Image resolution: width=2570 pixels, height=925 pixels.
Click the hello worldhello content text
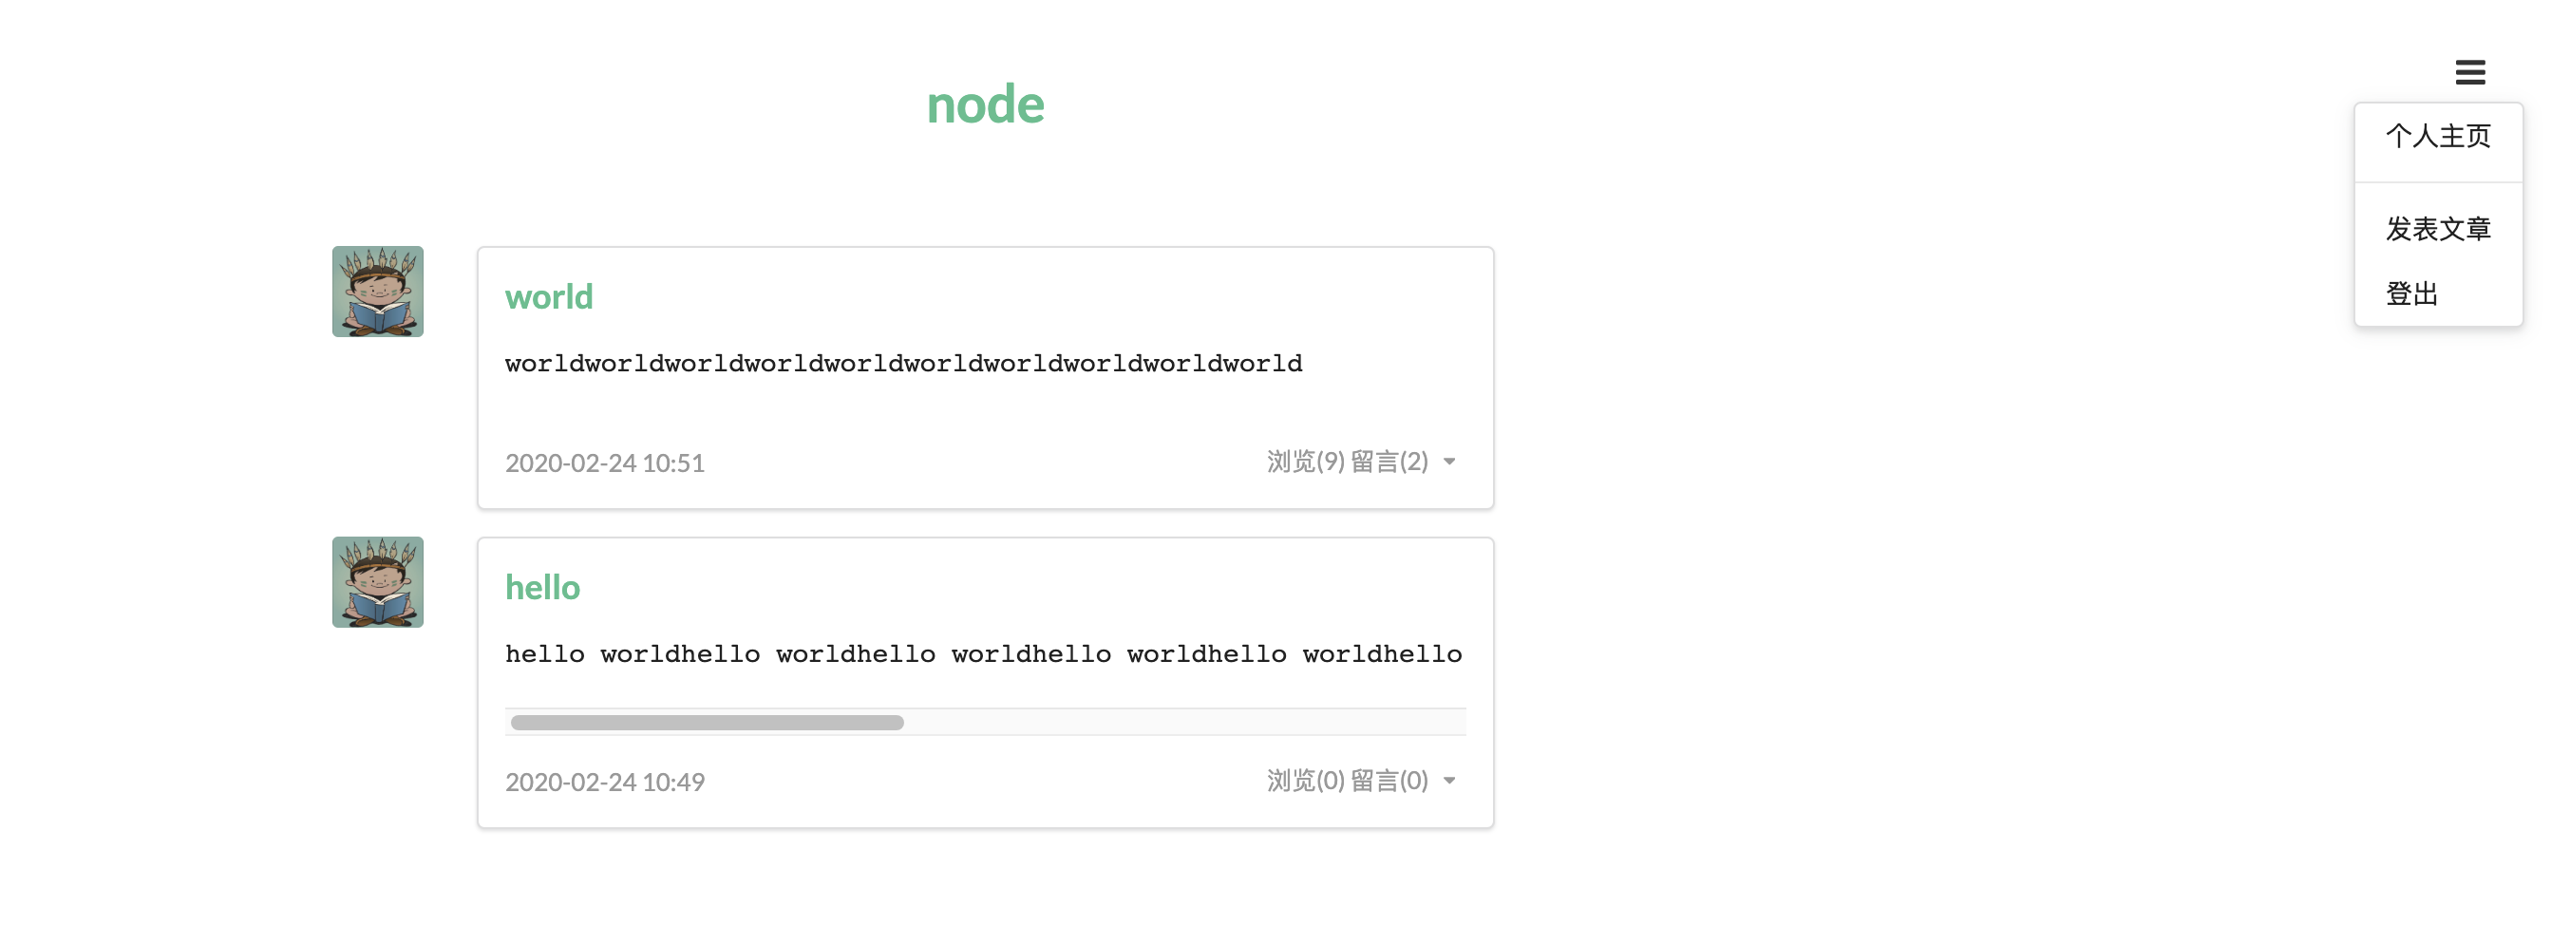pyautogui.click(x=984, y=653)
